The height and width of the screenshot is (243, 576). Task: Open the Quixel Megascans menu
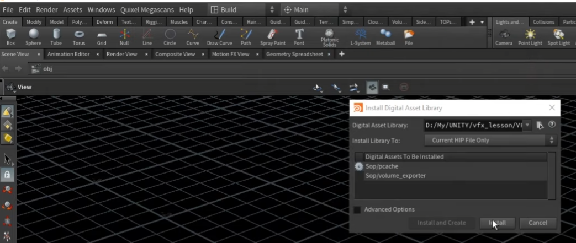[148, 10]
